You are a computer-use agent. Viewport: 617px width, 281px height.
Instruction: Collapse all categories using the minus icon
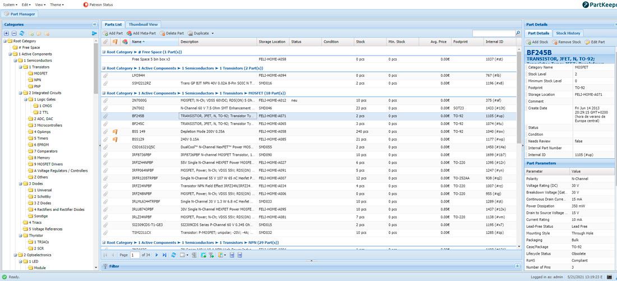tap(13, 33)
